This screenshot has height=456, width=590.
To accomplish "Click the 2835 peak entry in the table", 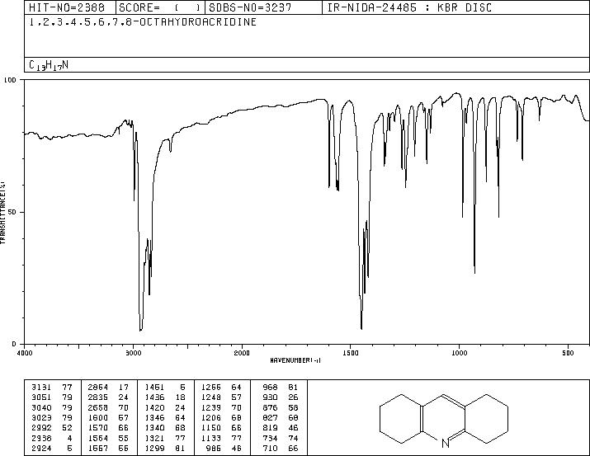I will (x=108, y=397).
